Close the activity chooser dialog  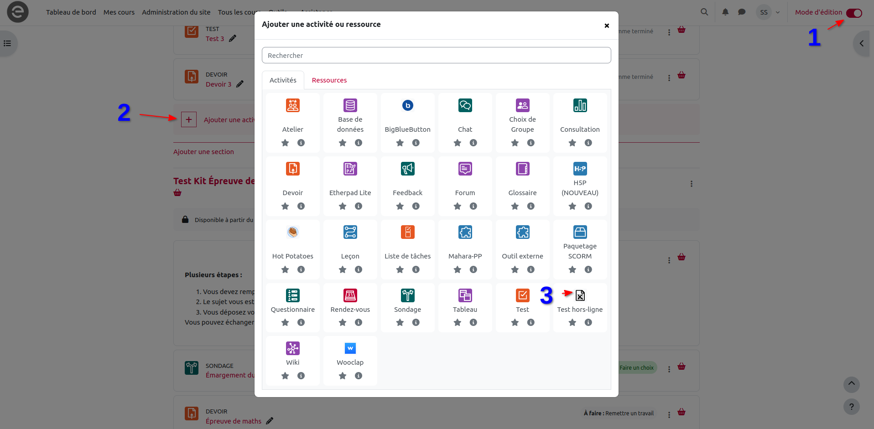coord(607,26)
